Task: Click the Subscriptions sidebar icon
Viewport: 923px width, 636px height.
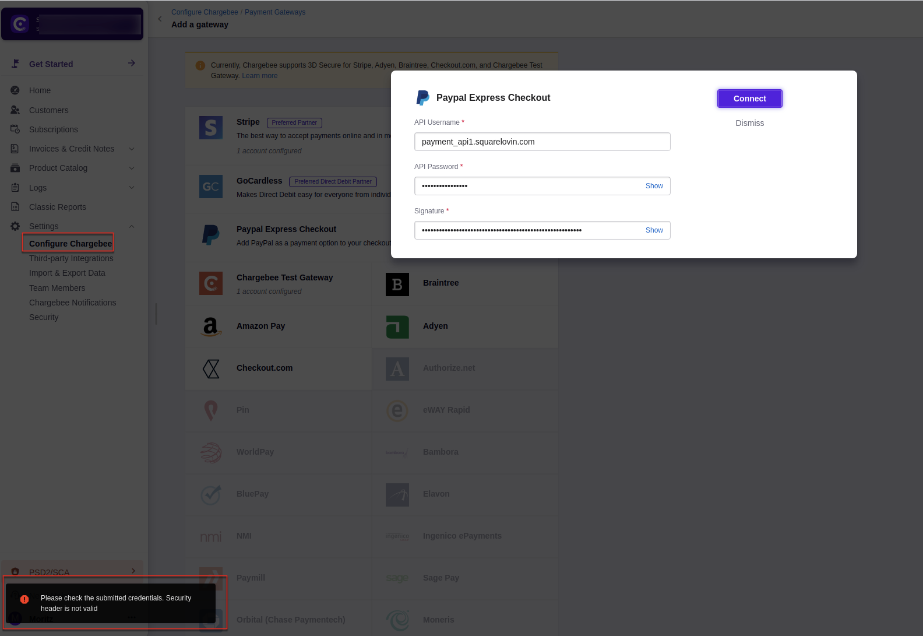Action: (15, 129)
